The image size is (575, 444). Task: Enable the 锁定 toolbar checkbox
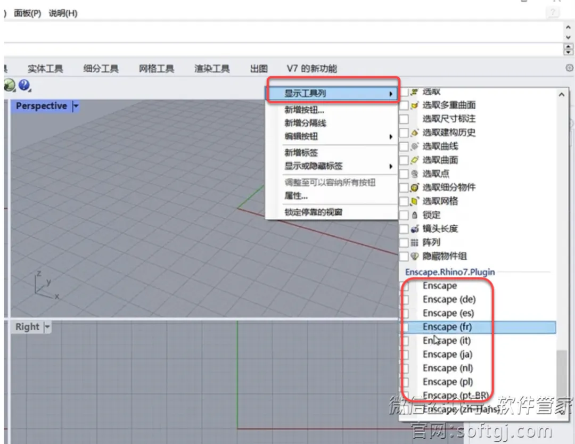point(404,215)
